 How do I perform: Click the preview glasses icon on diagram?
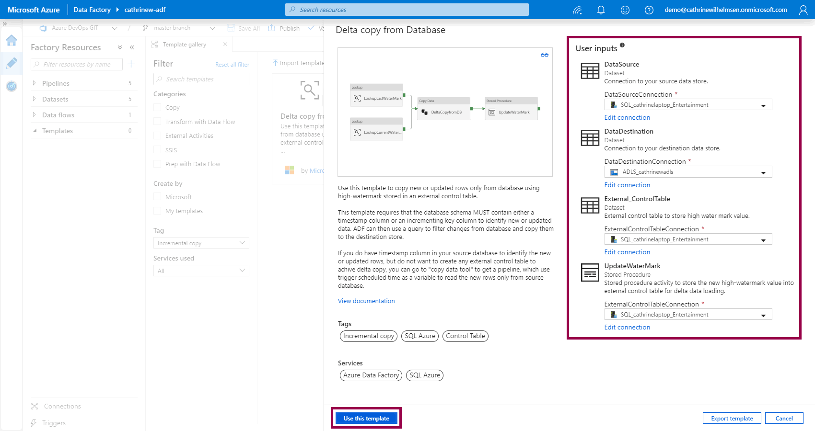coord(544,55)
